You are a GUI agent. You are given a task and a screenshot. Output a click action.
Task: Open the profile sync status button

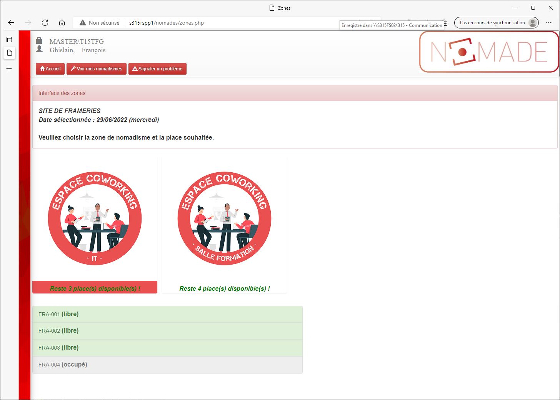pos(496,23)
